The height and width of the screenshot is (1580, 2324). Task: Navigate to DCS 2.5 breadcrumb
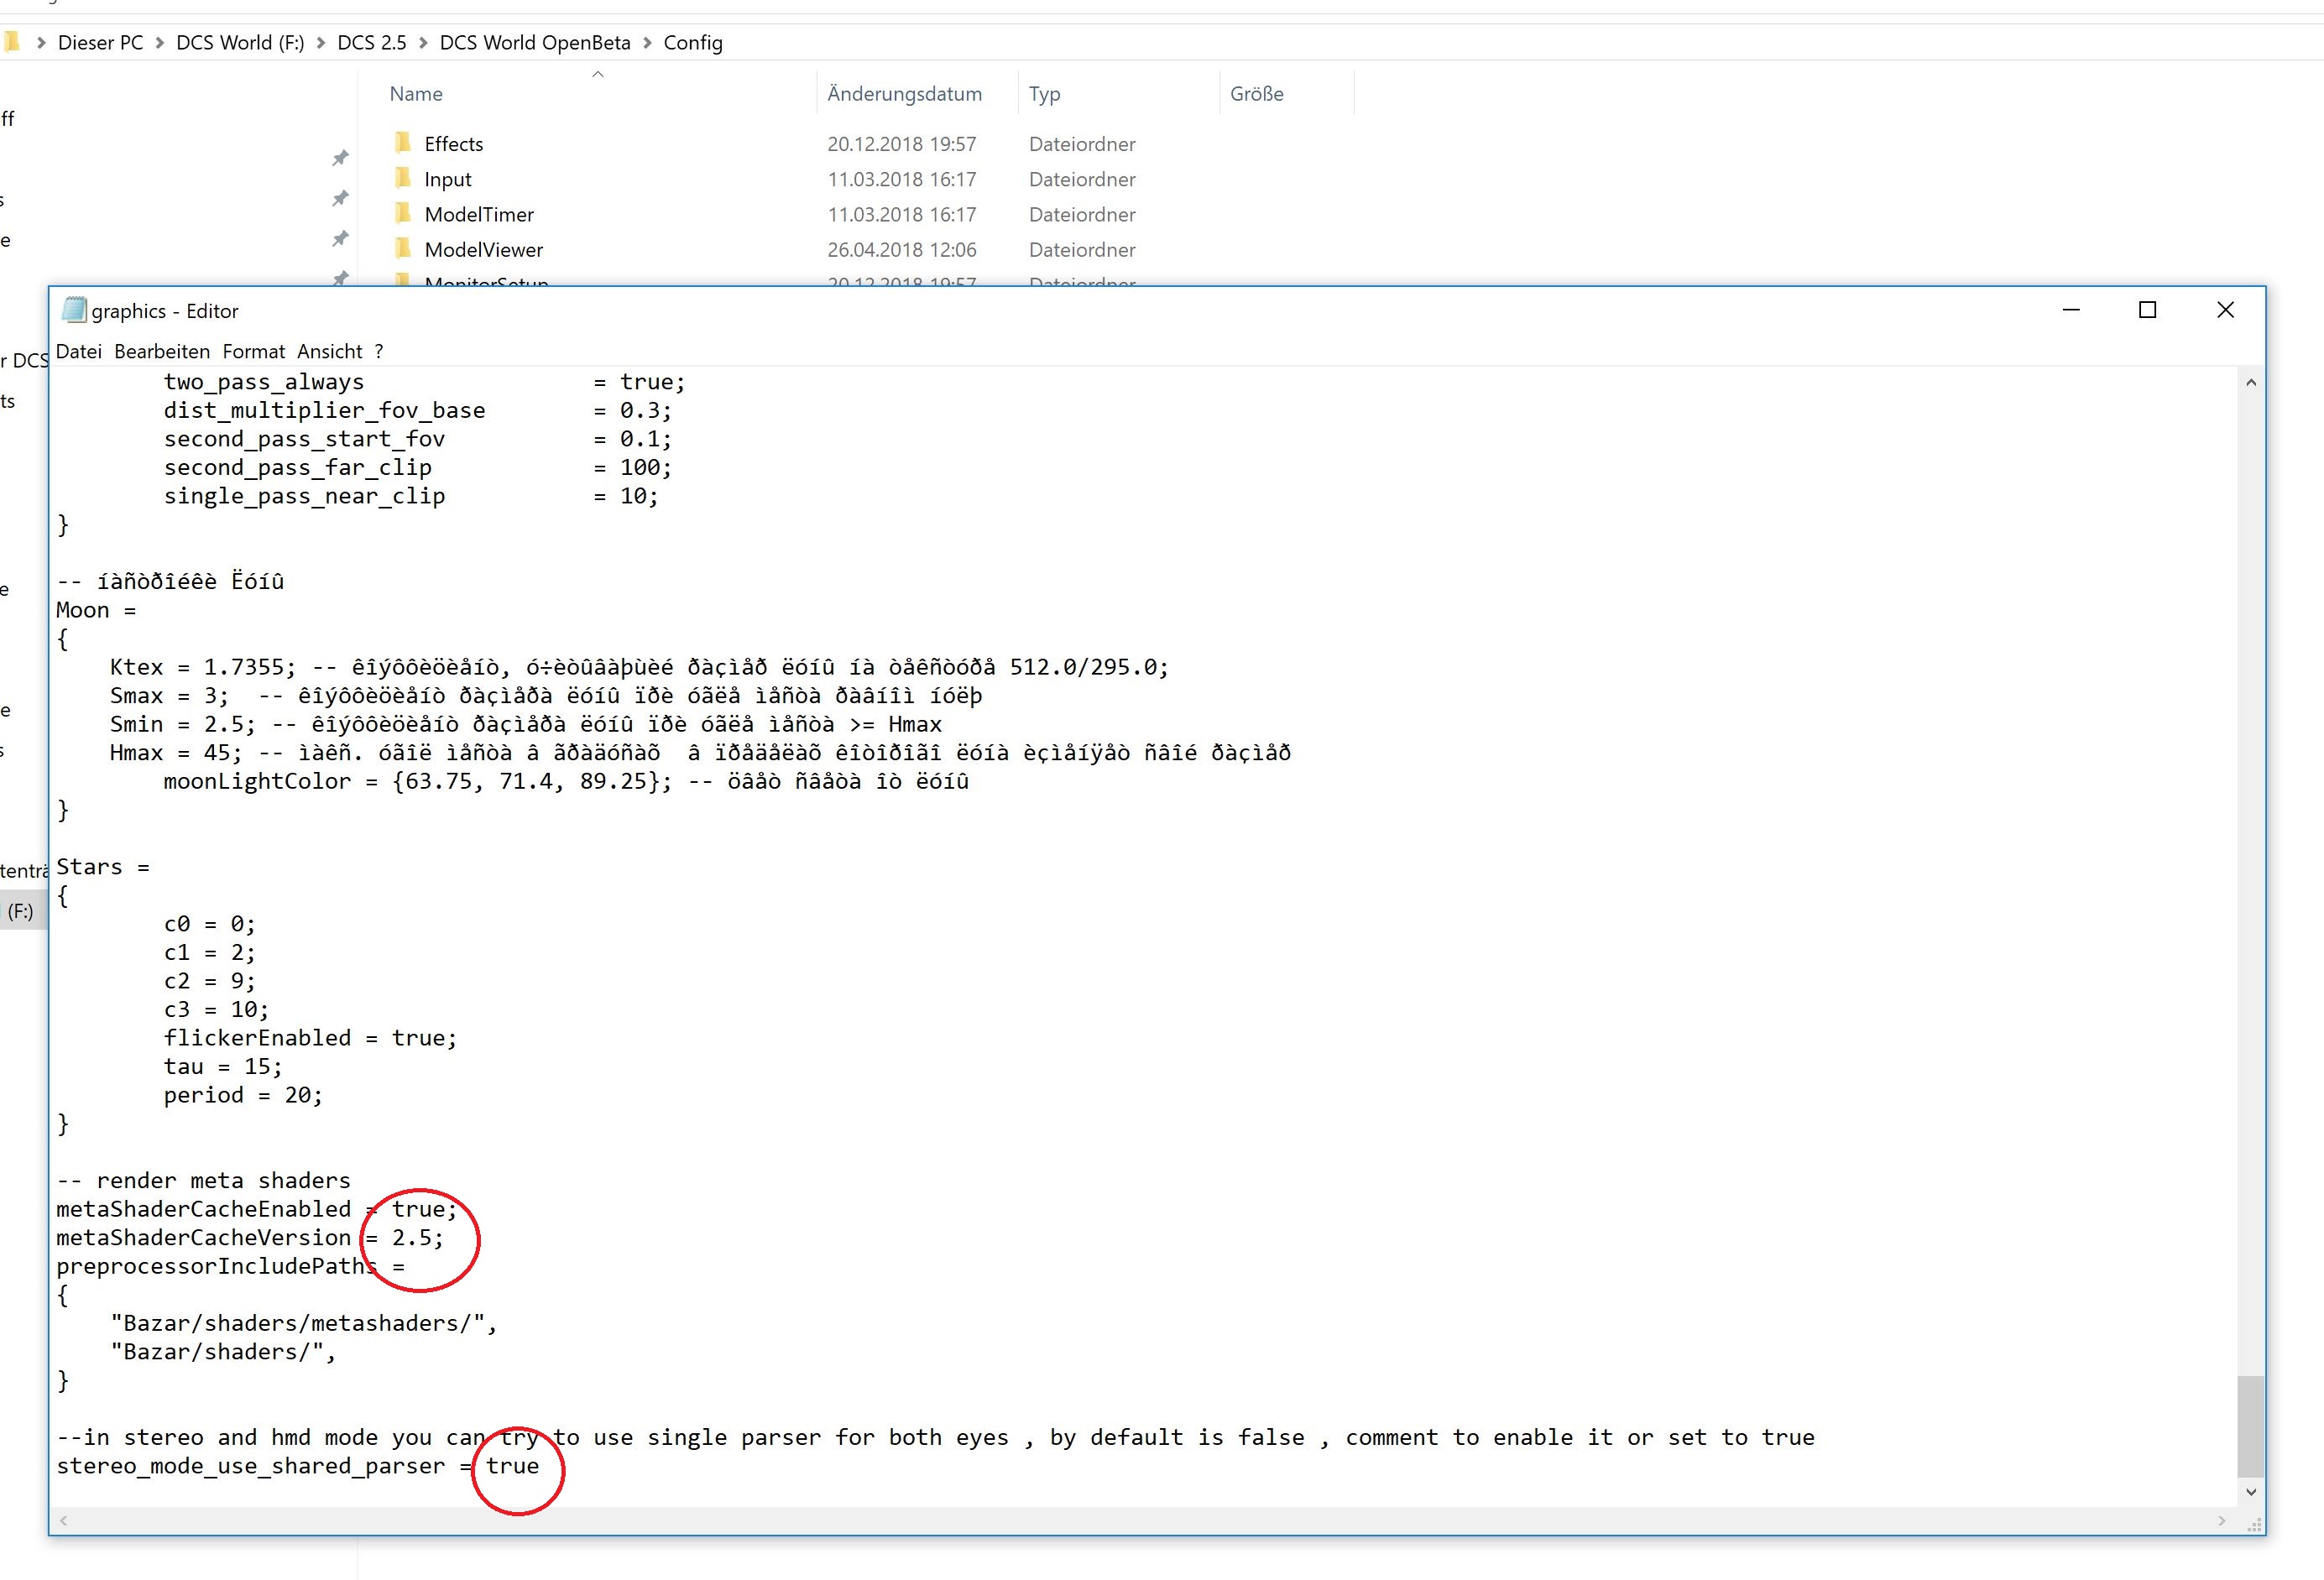tap(372, 42)
